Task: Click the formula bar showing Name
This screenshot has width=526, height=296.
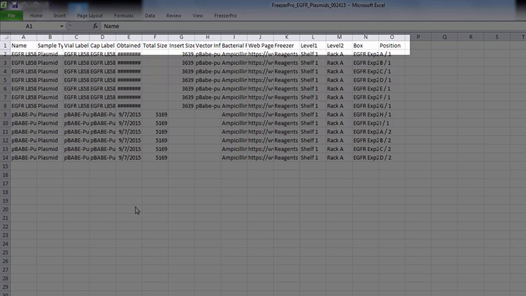Action: click(312, 26)
